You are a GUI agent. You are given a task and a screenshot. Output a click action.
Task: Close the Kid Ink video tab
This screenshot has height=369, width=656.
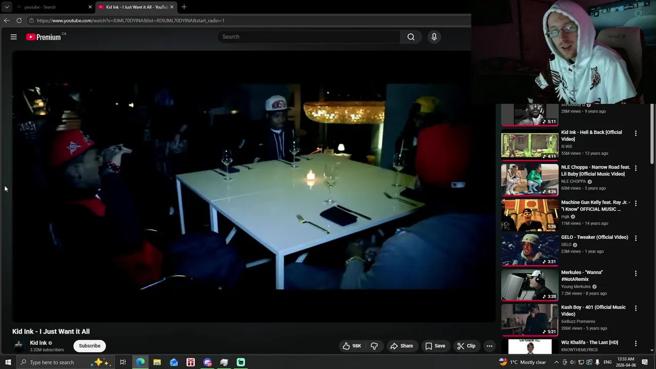coord(172,7)
